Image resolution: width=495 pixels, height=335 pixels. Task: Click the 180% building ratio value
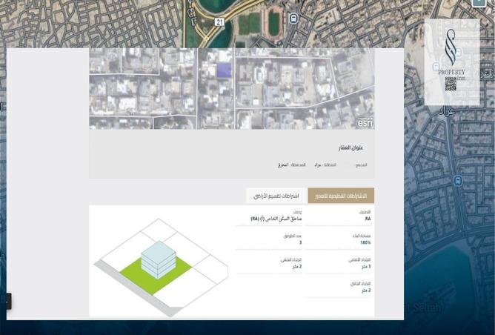(x=365, y=242)
